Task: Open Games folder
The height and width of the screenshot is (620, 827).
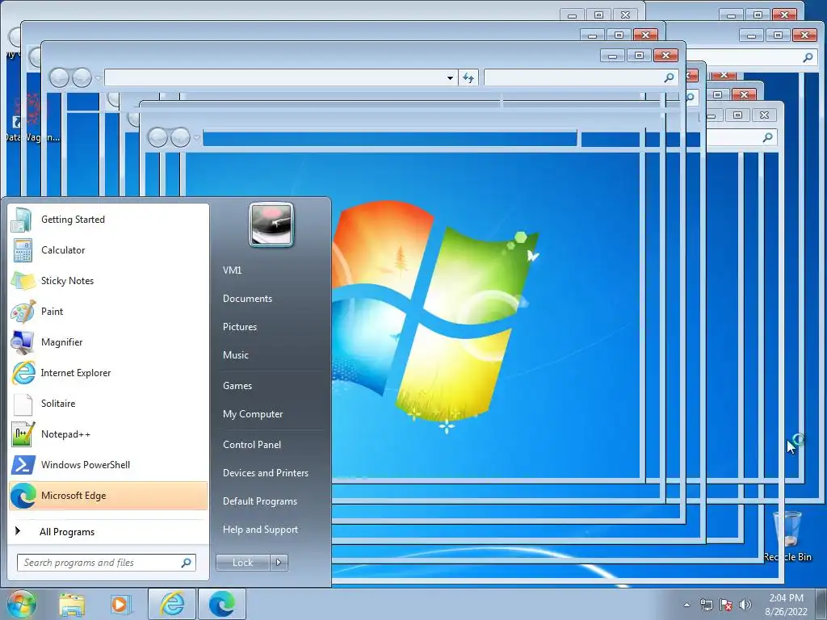Action: point(237,385)
